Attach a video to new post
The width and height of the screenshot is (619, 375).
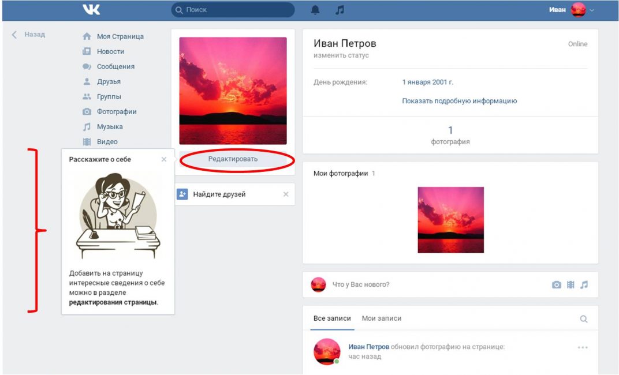570,284
